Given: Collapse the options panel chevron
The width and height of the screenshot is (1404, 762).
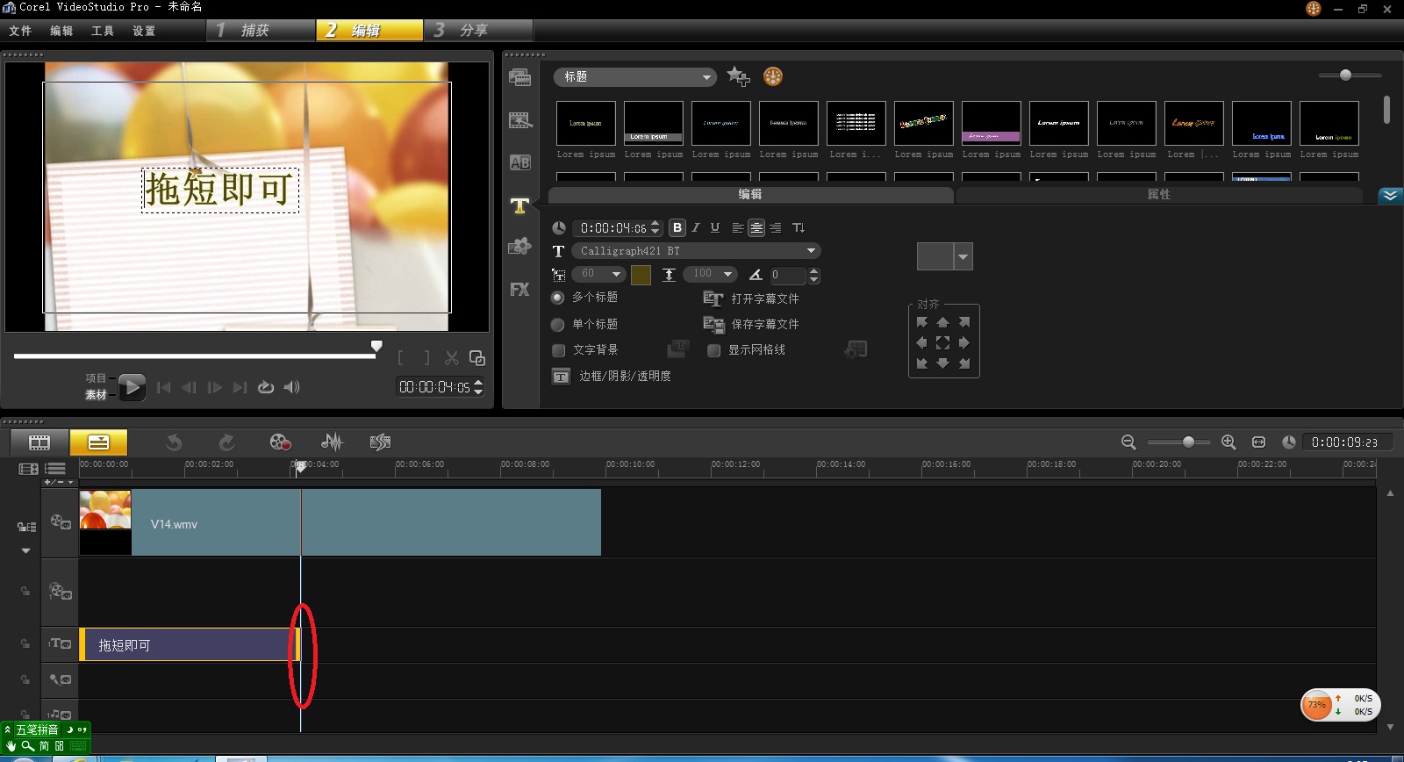Looking at the screenshot, I should tap(1390, 196).
